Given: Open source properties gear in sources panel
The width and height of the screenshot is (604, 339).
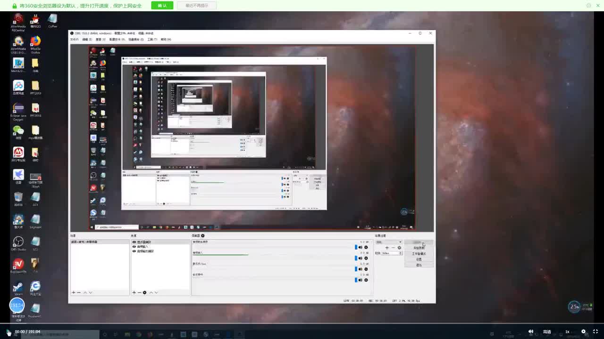Looking at the screenshot, I should click(145, 292).
